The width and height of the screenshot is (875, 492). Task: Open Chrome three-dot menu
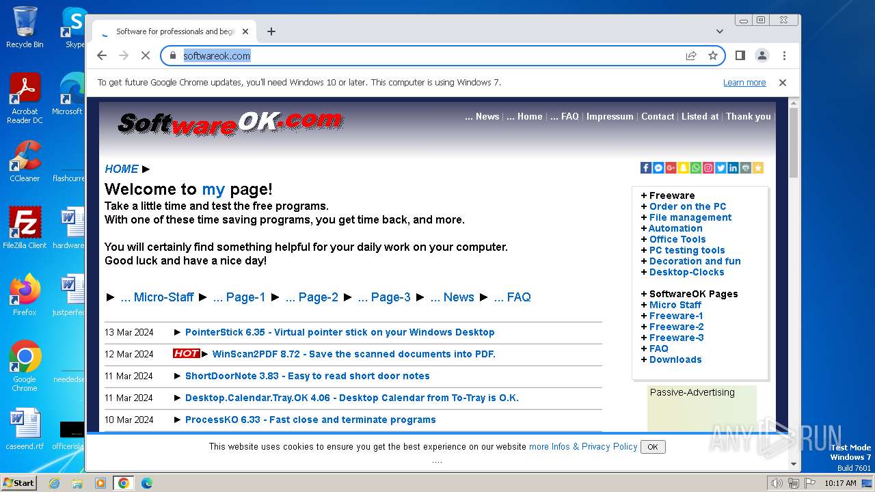[x=784, y=55]
